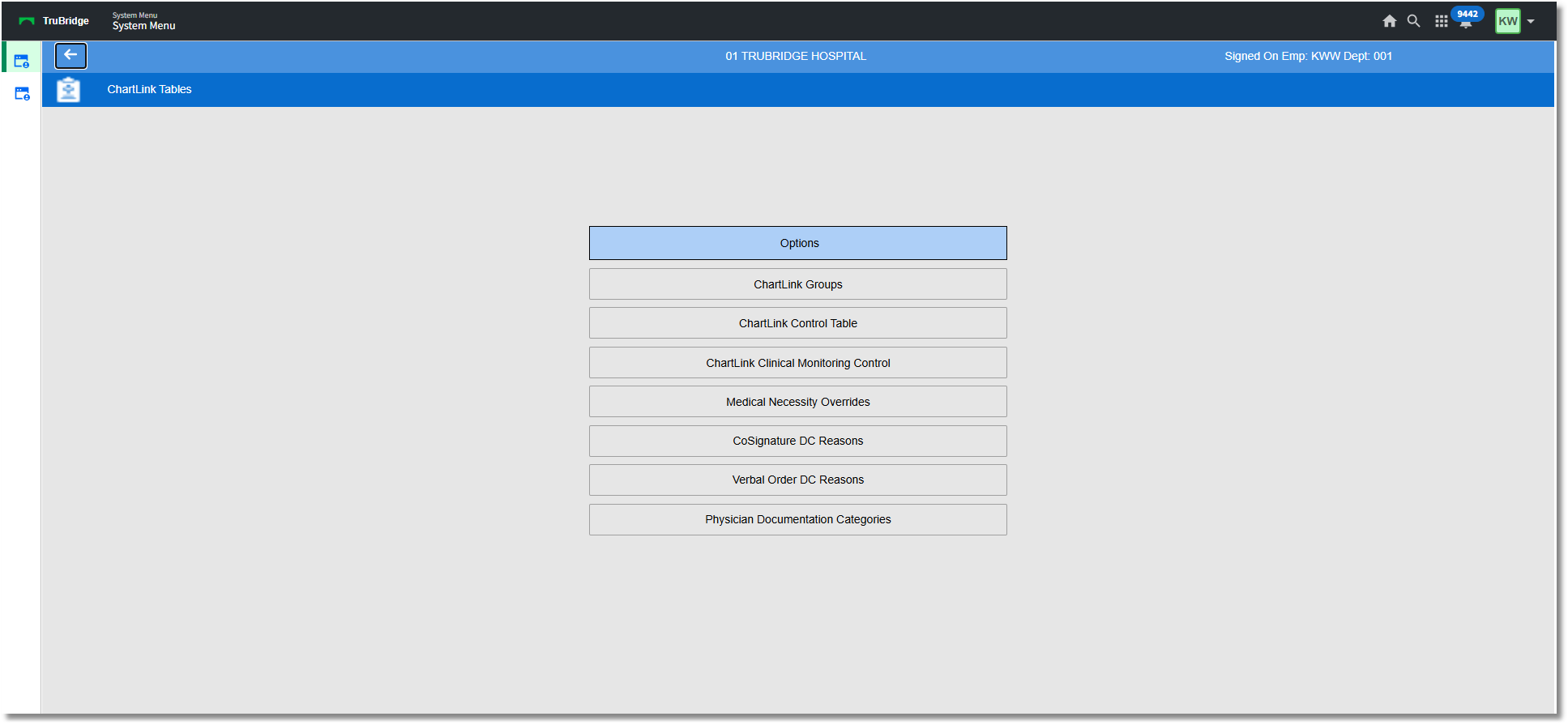Click the back arrow button
Viewport: 1568px width, 725px height.
[x=70, y=56]
